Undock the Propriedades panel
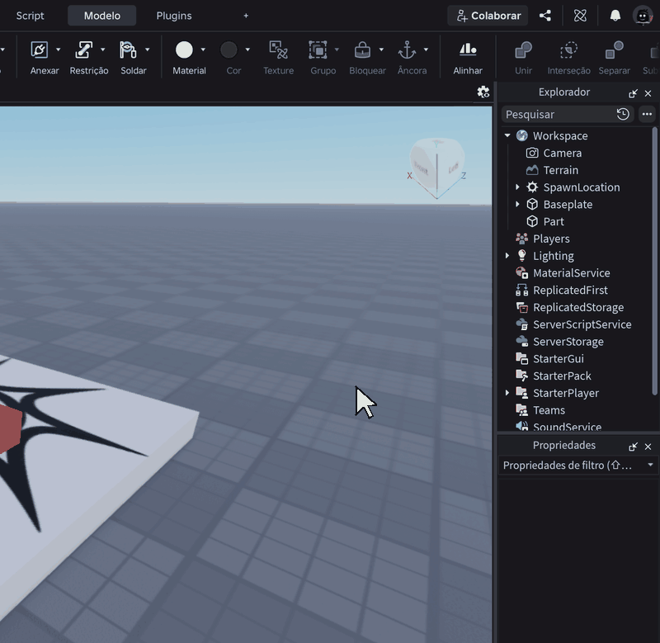The image size is (660, 643). tap(633, 447)
